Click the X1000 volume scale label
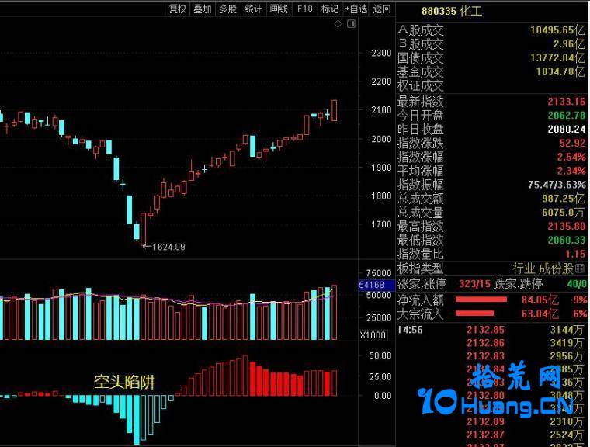The height and width of the screenshot is (447, 590). [373, 335]
